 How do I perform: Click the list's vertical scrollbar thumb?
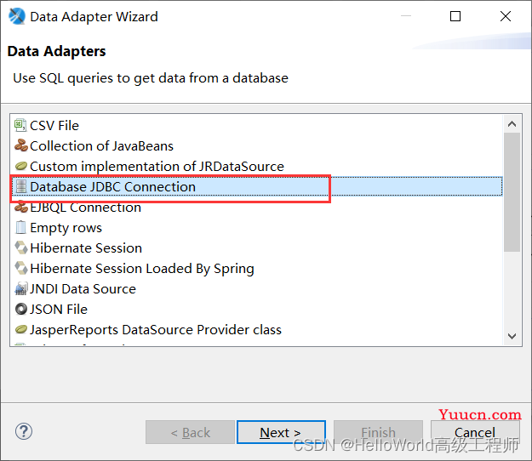(512, 192)
